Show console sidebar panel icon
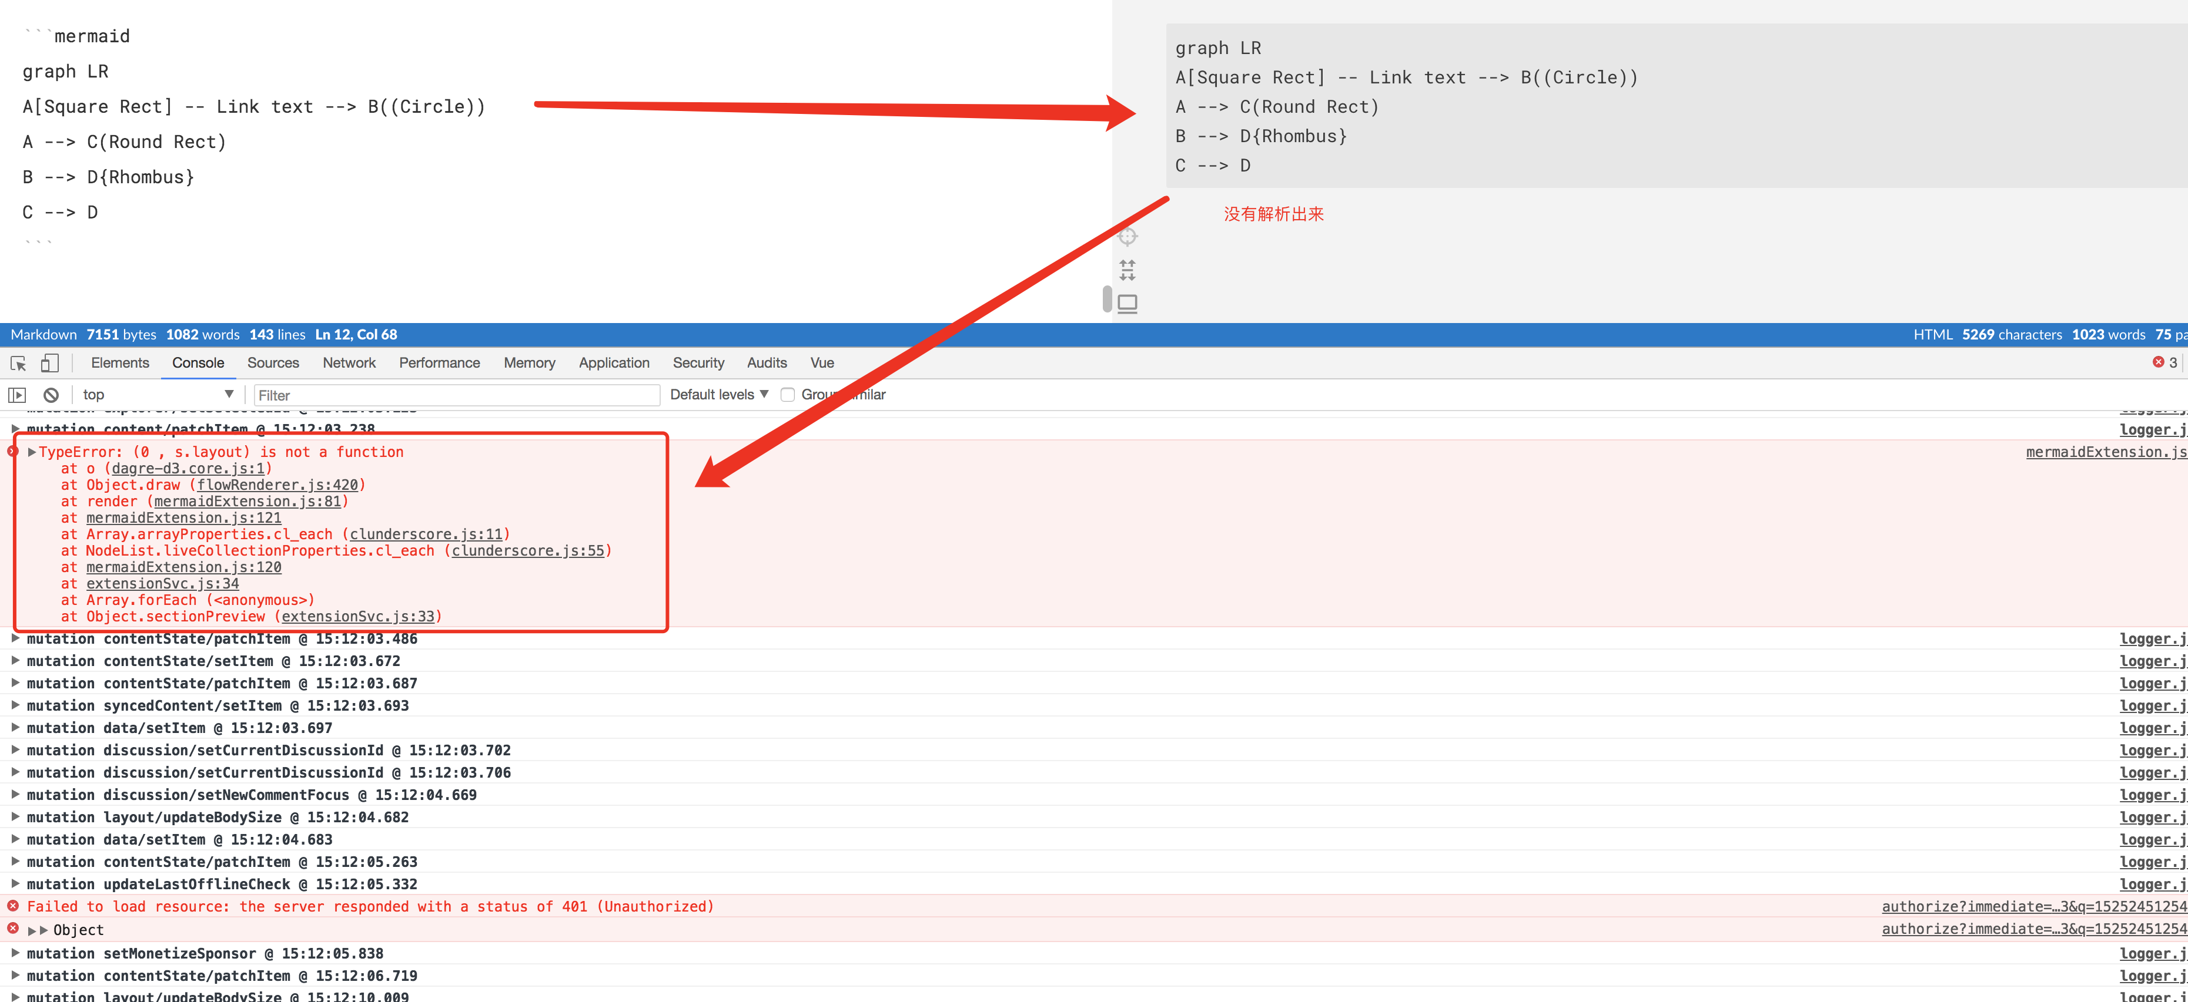 17,395
